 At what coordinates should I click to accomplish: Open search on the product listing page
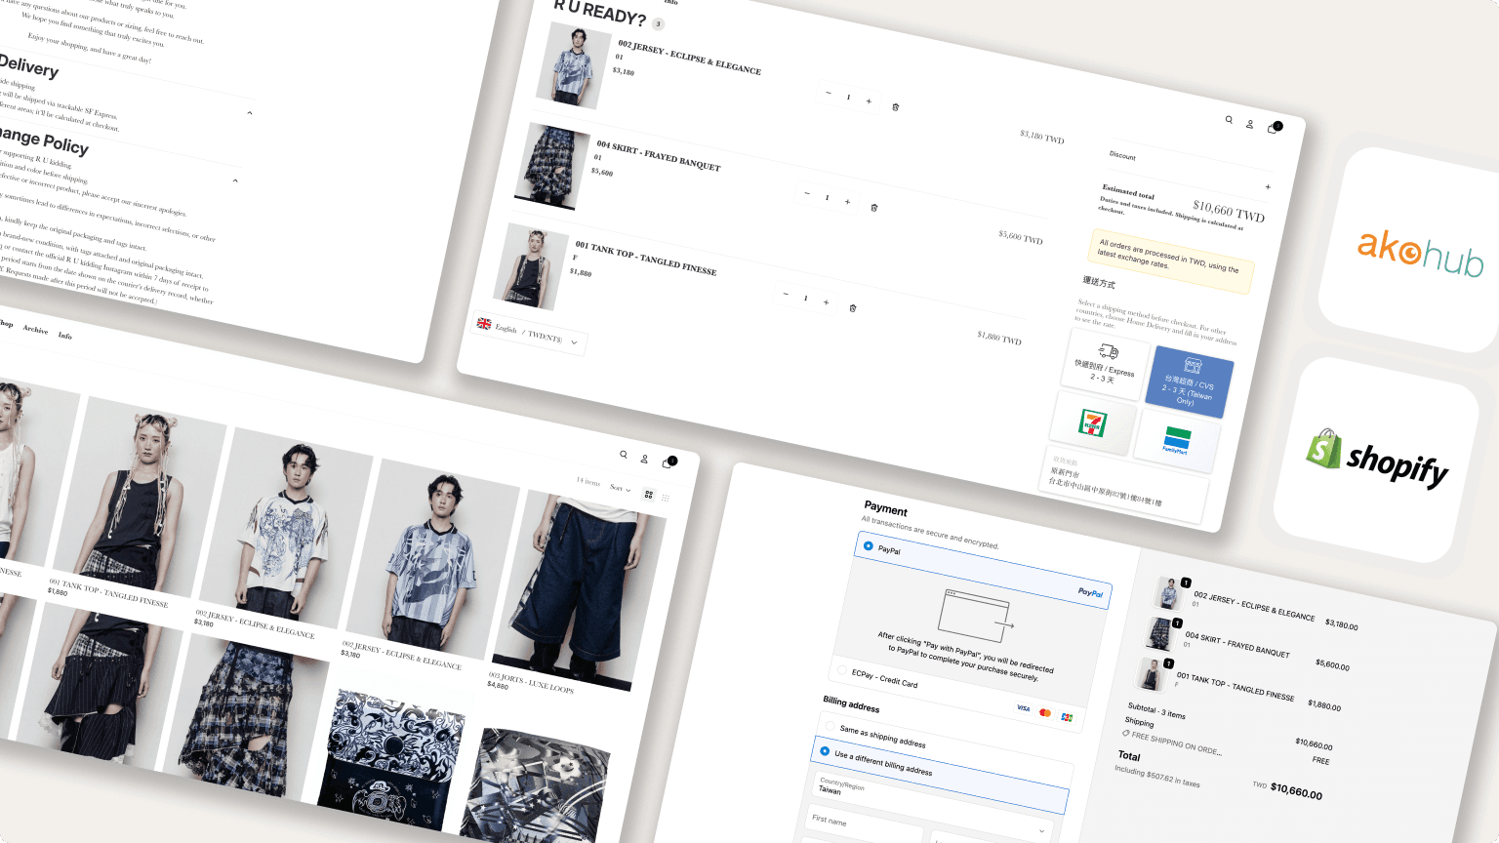click(x=624, y=455)
